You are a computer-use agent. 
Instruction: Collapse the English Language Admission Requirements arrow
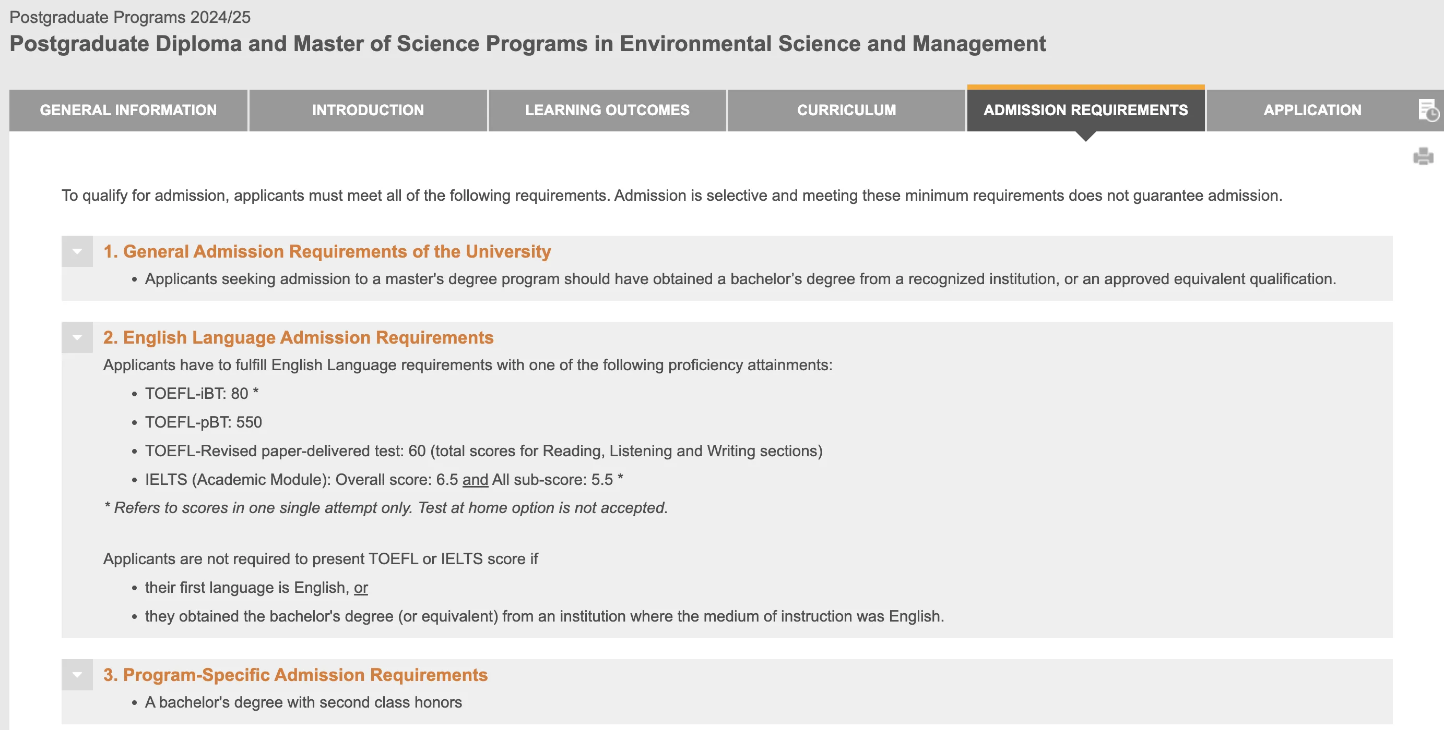[x=77, y=337]
